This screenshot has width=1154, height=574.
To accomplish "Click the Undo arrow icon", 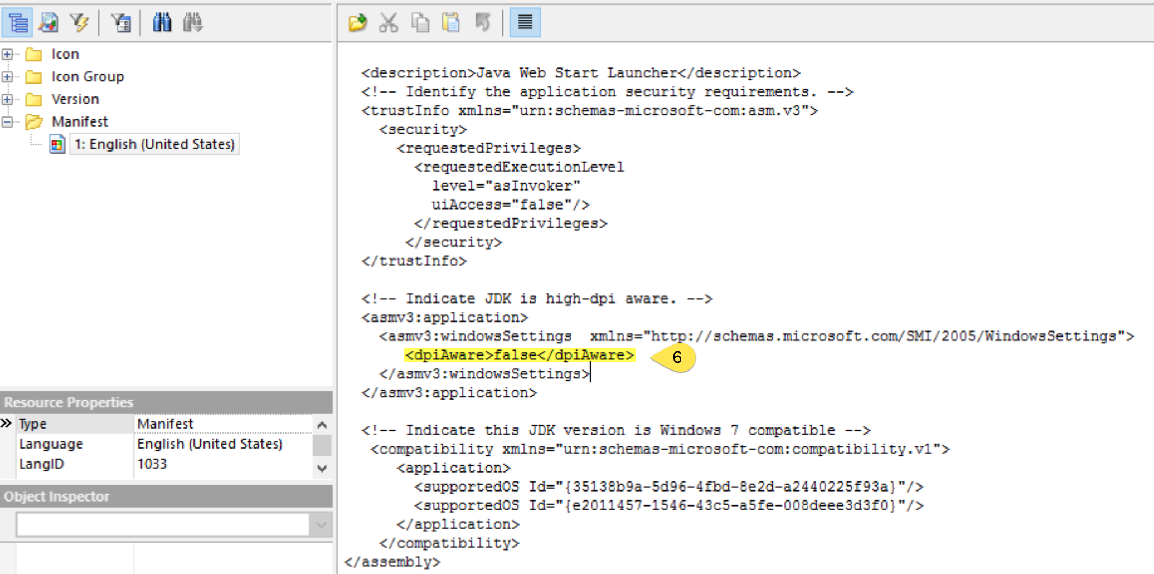I will 482,23.
